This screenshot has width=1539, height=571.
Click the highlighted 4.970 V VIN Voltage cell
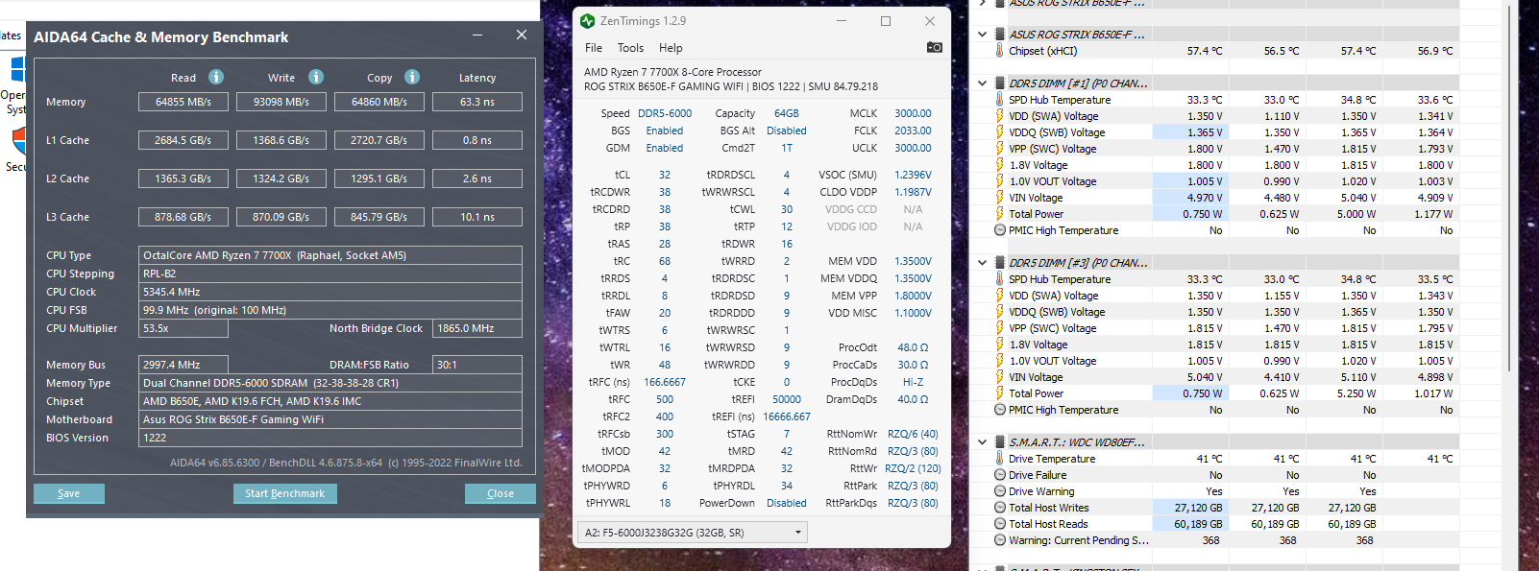click(1189, 198)
